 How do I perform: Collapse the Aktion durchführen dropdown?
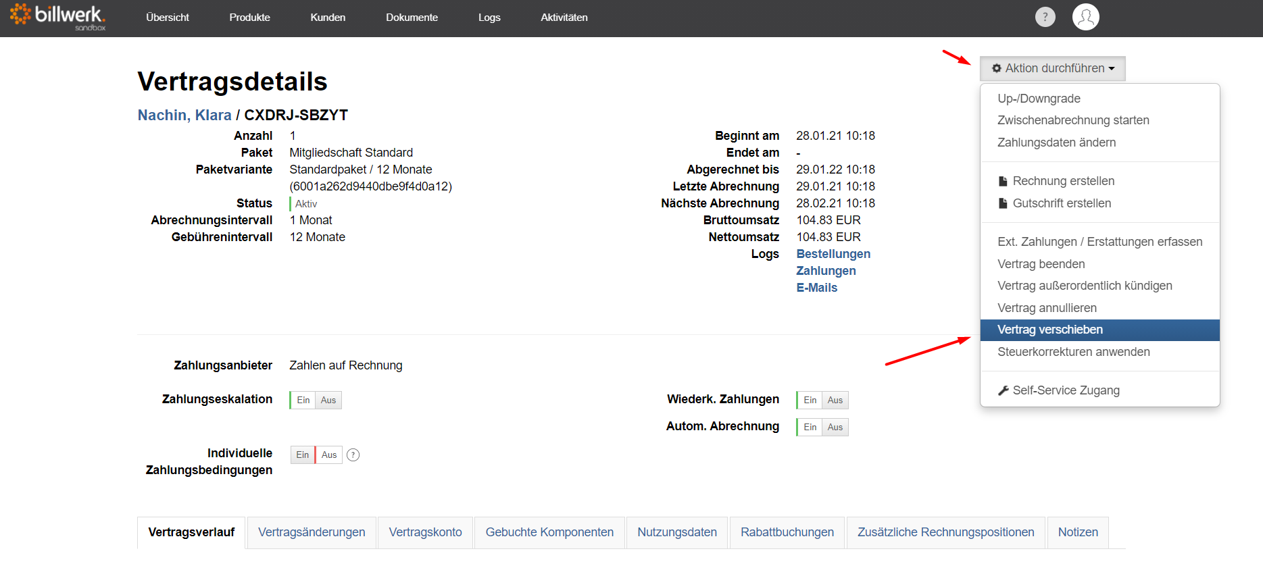pos(1053,68)
